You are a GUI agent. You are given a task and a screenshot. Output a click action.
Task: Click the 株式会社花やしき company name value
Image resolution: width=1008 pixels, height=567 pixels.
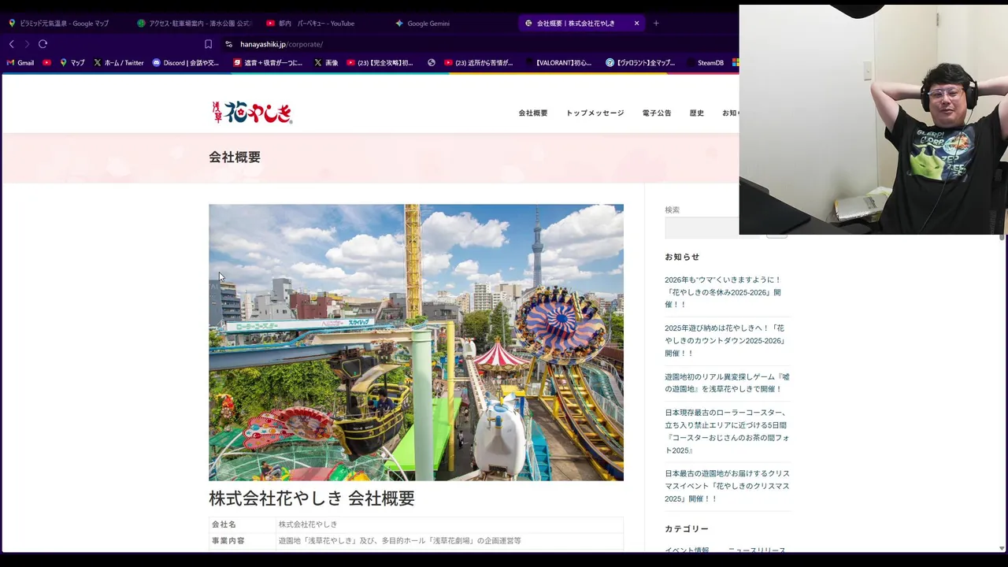click(x=308, y=524)
